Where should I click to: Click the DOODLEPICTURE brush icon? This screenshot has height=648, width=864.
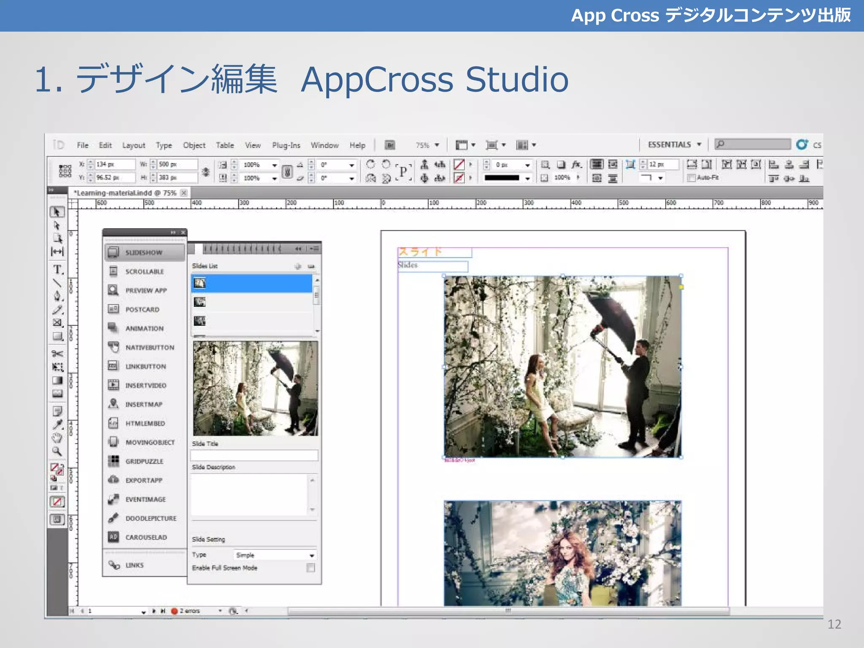[113, 518]
